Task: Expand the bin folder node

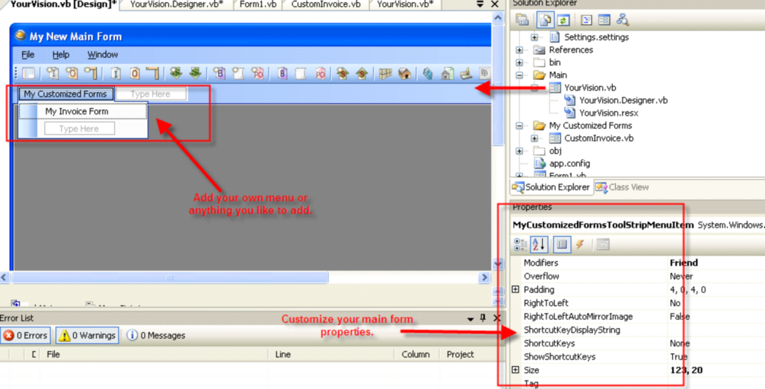Action: point(519,62)
